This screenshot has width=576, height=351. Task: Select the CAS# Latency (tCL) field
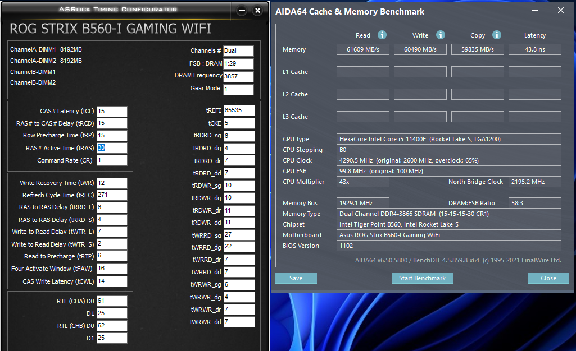112,112
